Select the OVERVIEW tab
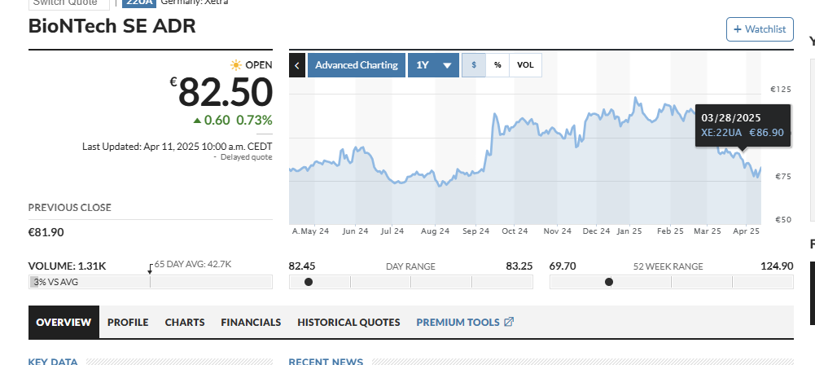 tap(64, 323)
